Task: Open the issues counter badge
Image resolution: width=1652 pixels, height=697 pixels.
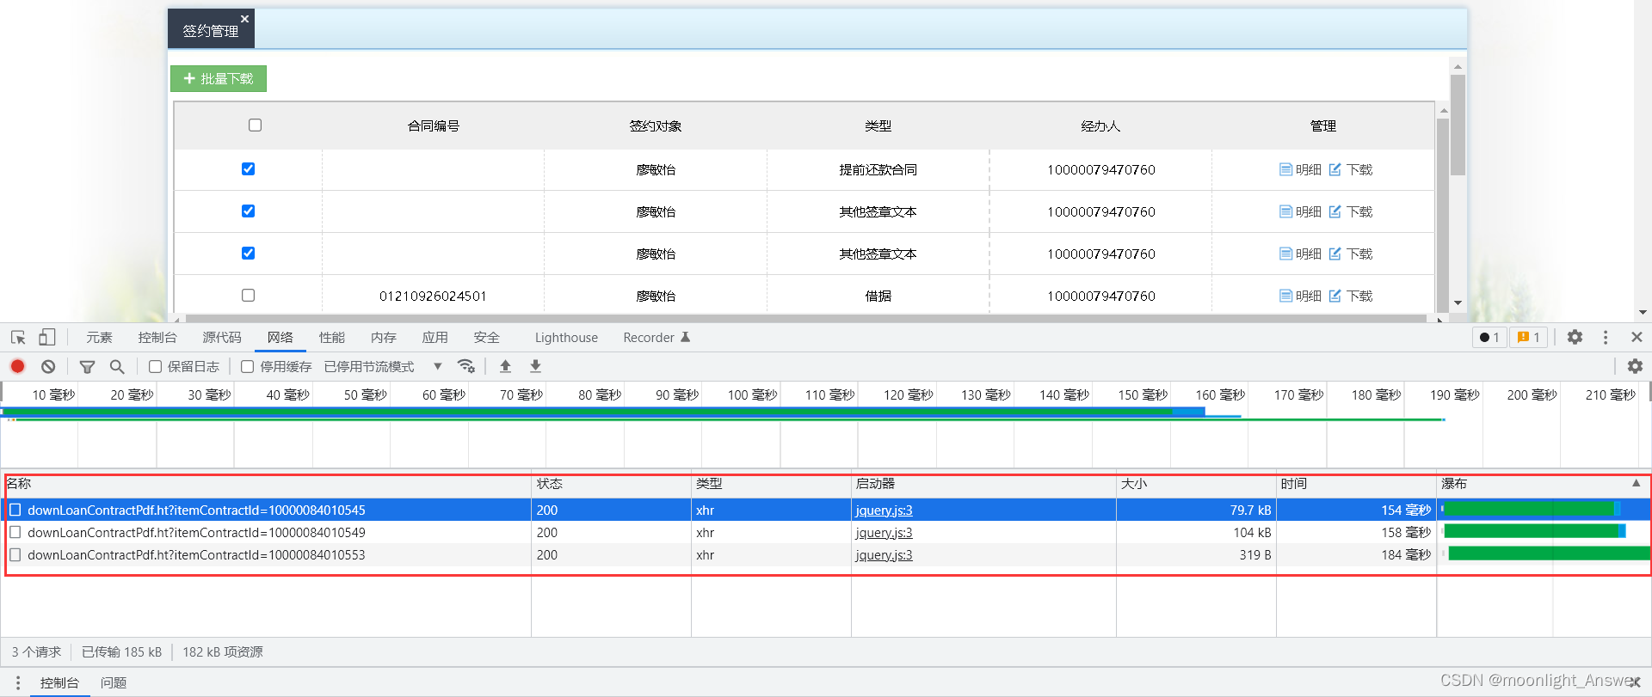Action: coord(1529,337)
